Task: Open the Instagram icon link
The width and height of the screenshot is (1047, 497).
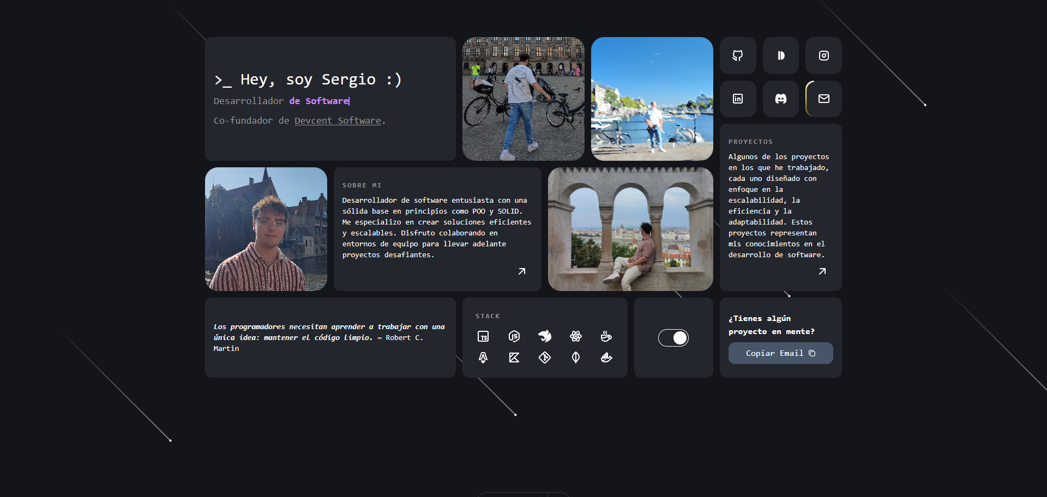Action: coord(824,56)
